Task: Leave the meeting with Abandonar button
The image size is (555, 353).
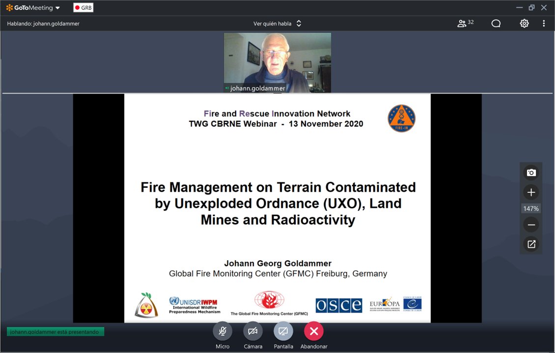Action: click(x=314, y=331)
